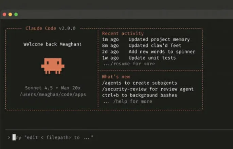This screenshot has height=149, width=233.
Task: Click 'ctrl+b to background bashes' line
Action: click(x=140, y=95)
